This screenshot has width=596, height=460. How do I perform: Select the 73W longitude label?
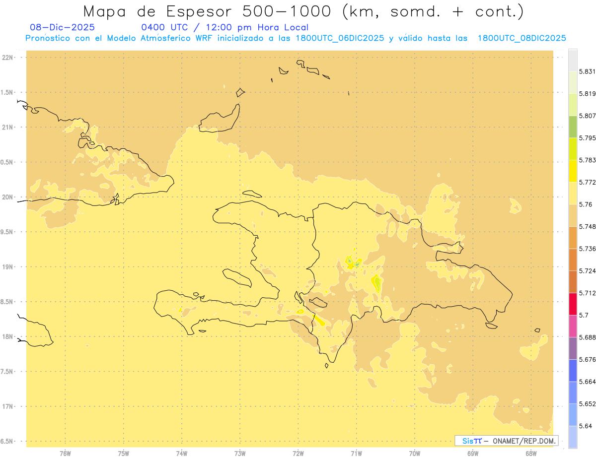pos(240,454)
